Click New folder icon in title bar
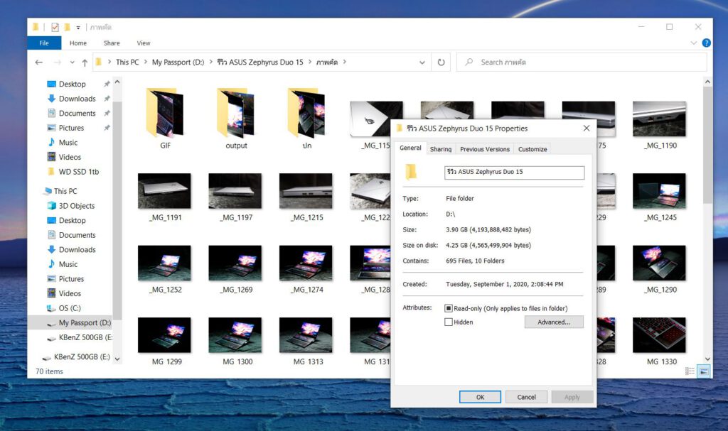The height and width of the screenshot is (431, 728). point(68,28)
